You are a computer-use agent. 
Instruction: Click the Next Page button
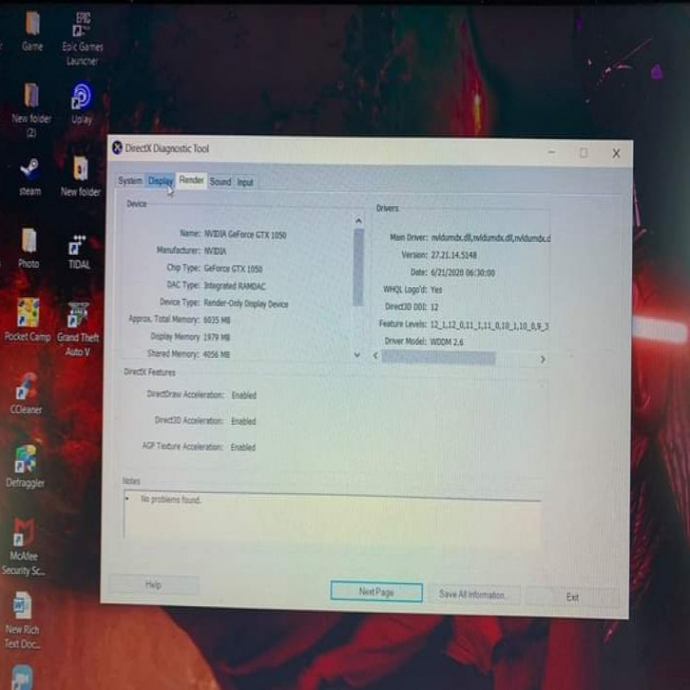[376, 592]
